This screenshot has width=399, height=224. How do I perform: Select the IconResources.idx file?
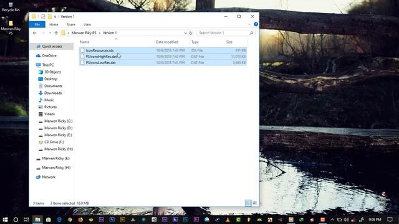click(163, 50)
